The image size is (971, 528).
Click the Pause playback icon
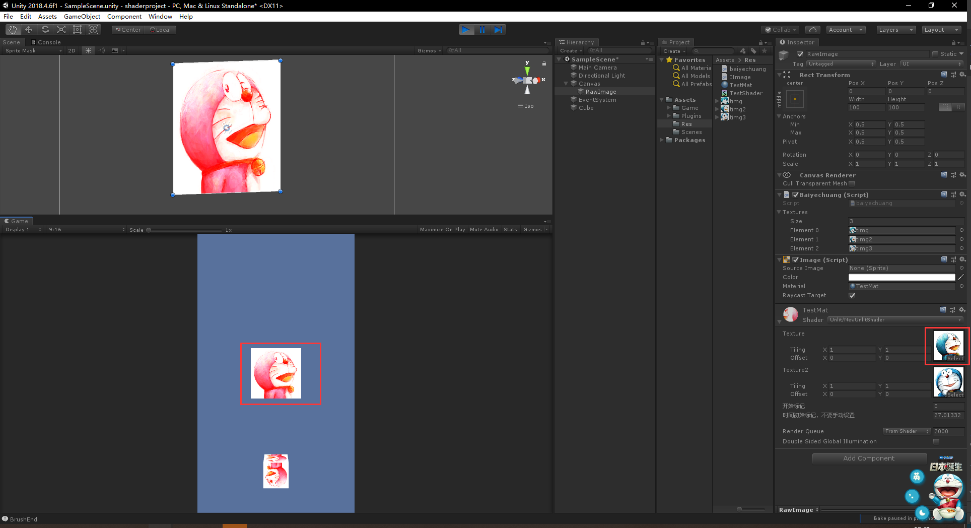coord(482,30)
